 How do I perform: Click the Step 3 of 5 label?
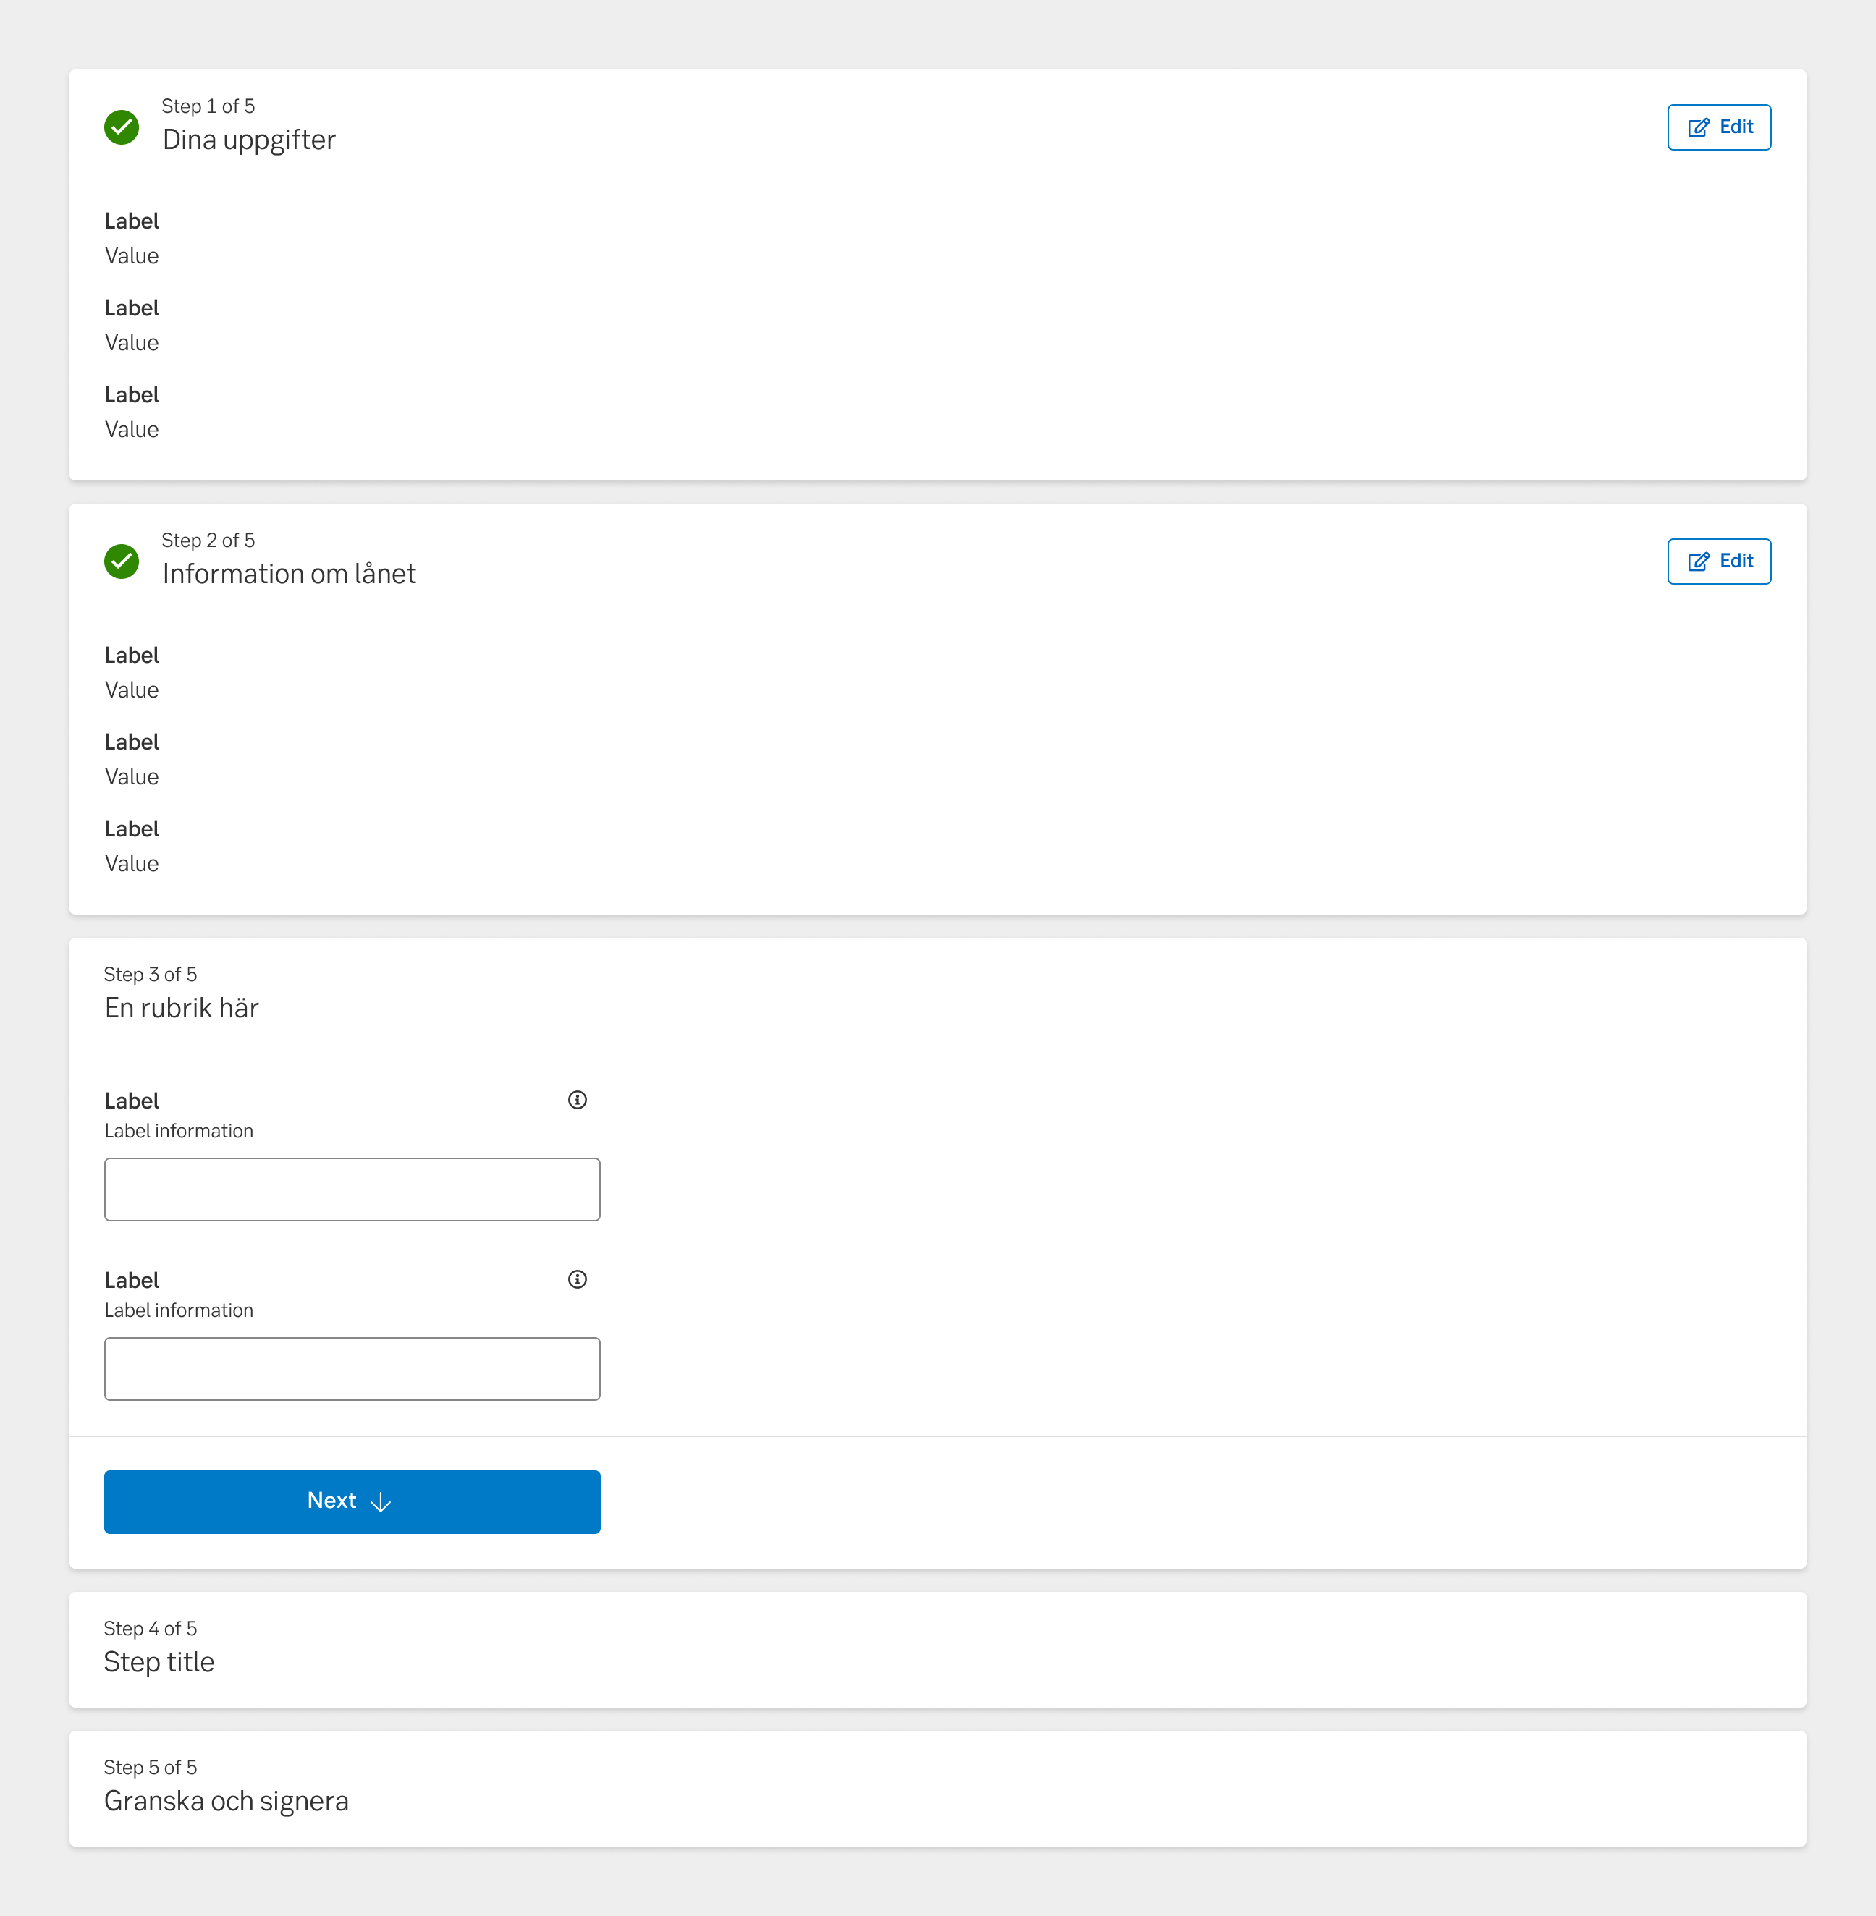click(x=150, y=973)
